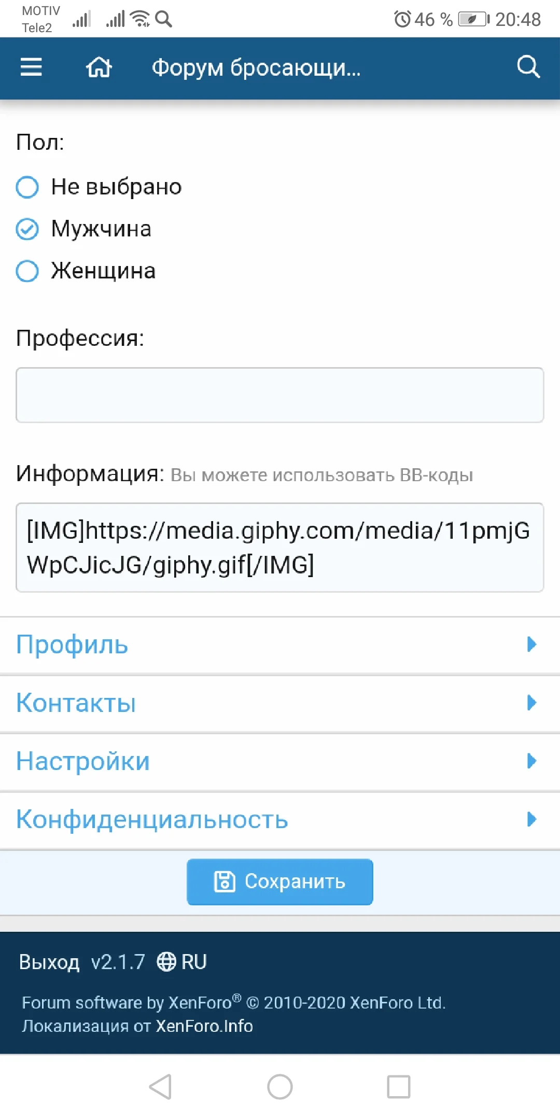Viewport: 560px width, 1120px height.
Task: Select the 'Мужчина' radio button
Action: click(27, 229)
